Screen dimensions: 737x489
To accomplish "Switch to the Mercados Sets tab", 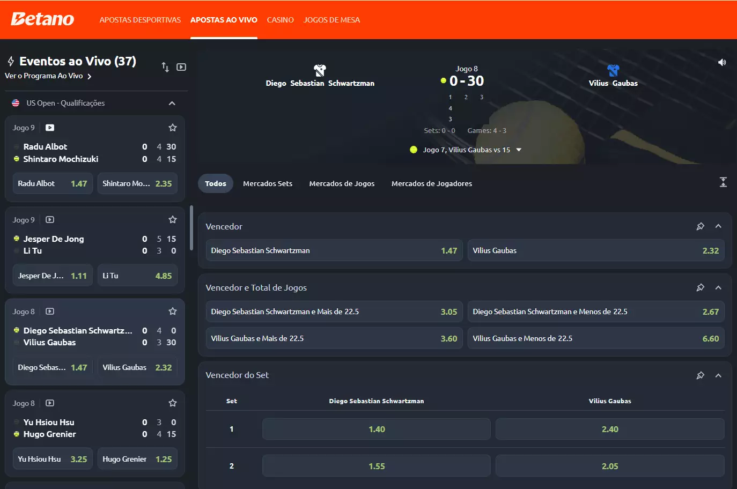I will click(268, 183).
